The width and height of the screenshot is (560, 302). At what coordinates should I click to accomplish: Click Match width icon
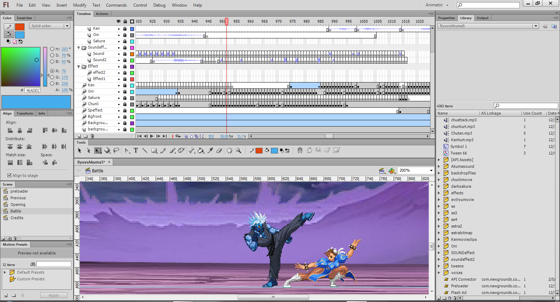10,163
